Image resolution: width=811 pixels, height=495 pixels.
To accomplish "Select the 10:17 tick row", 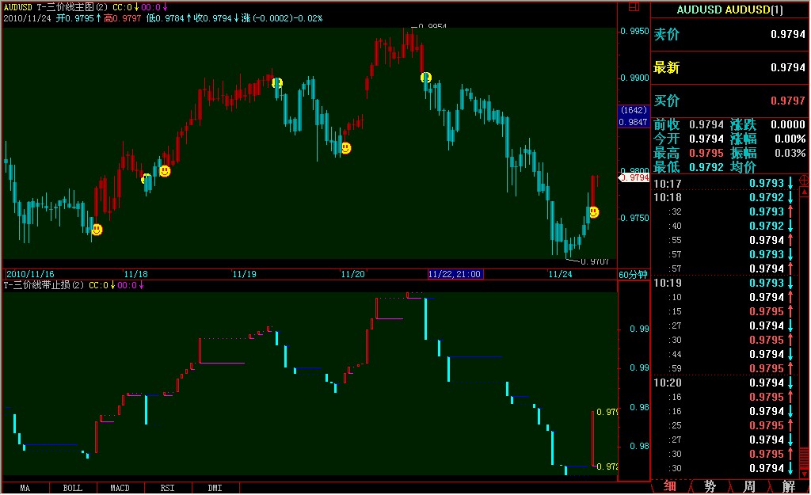I will (724, 184).
